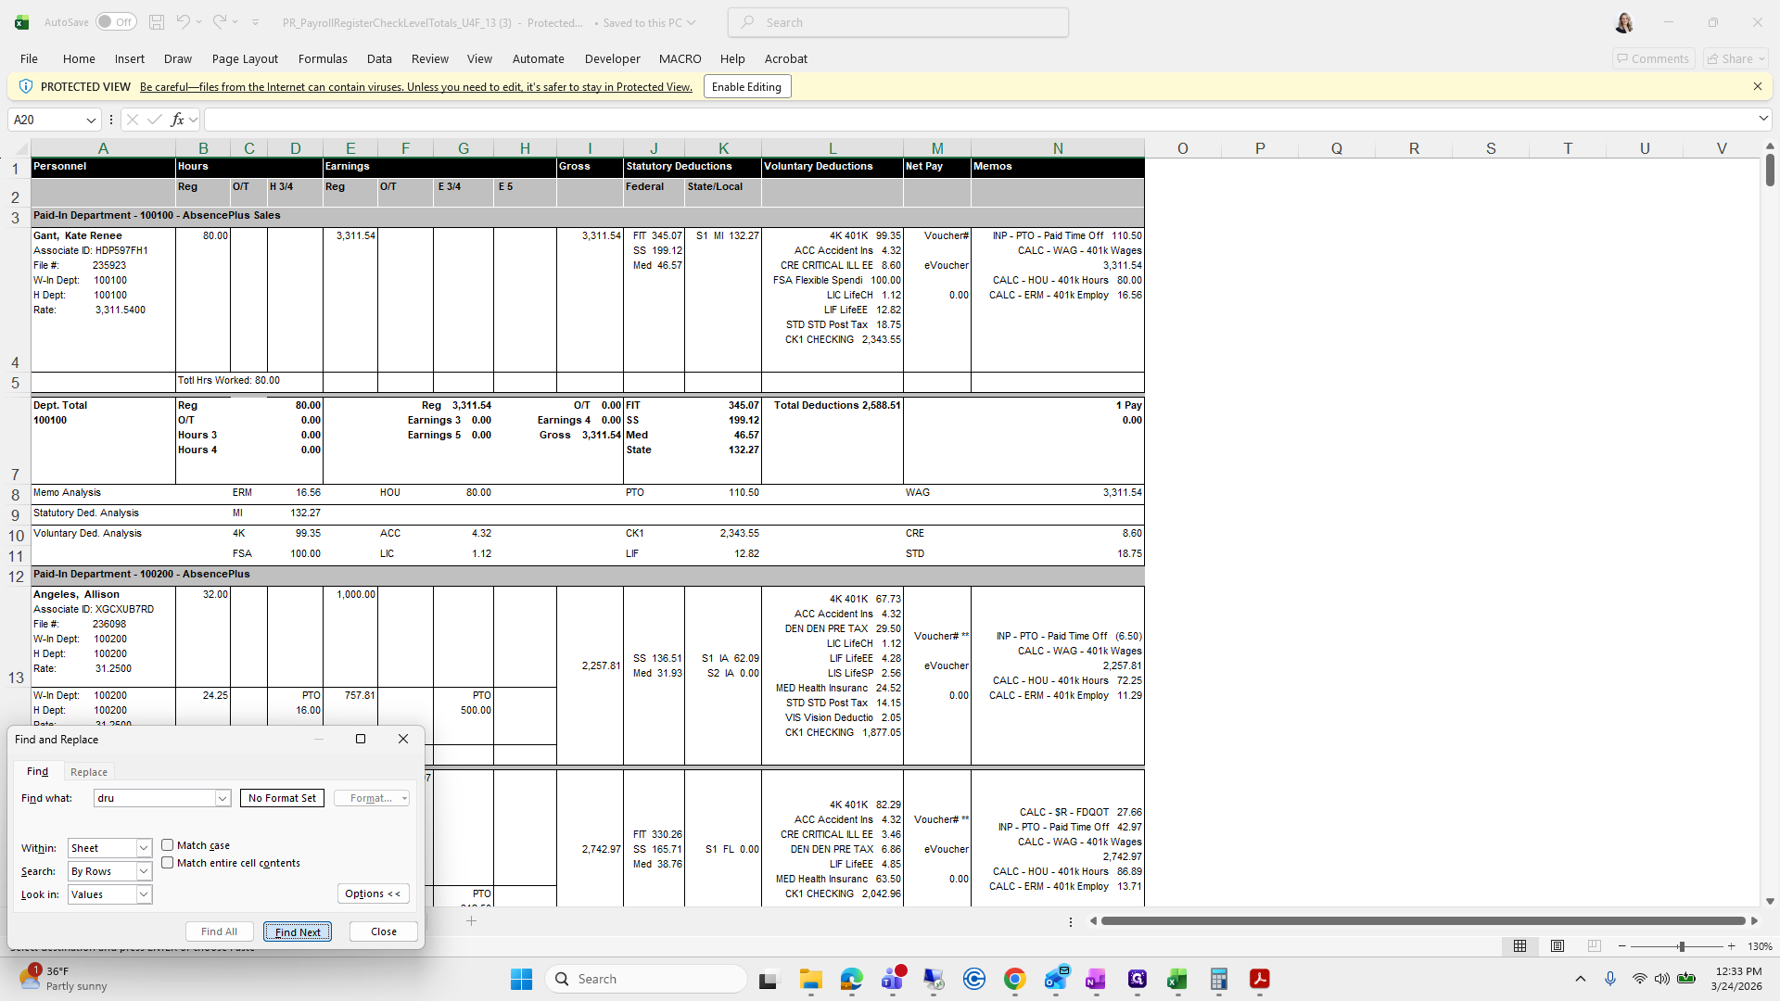Click the zoom slider in status bar
The height and width of the screenshot is (1001, 1780).
pos(1681,946)
